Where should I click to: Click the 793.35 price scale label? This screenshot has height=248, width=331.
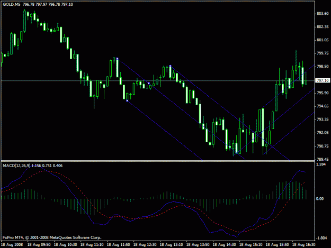[x=323, y=120]
